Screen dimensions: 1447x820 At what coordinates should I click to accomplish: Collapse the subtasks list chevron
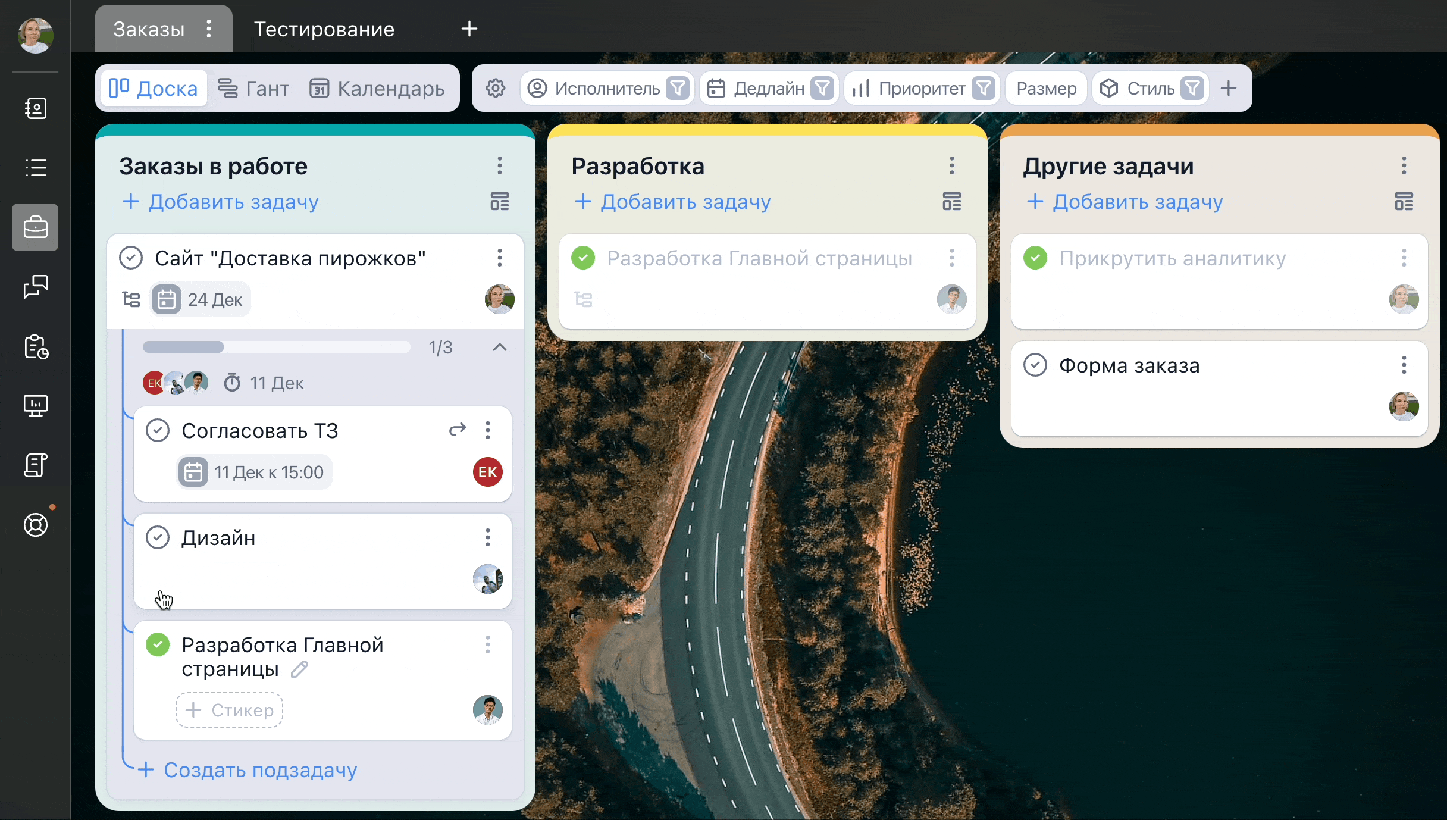click(500, 347)
